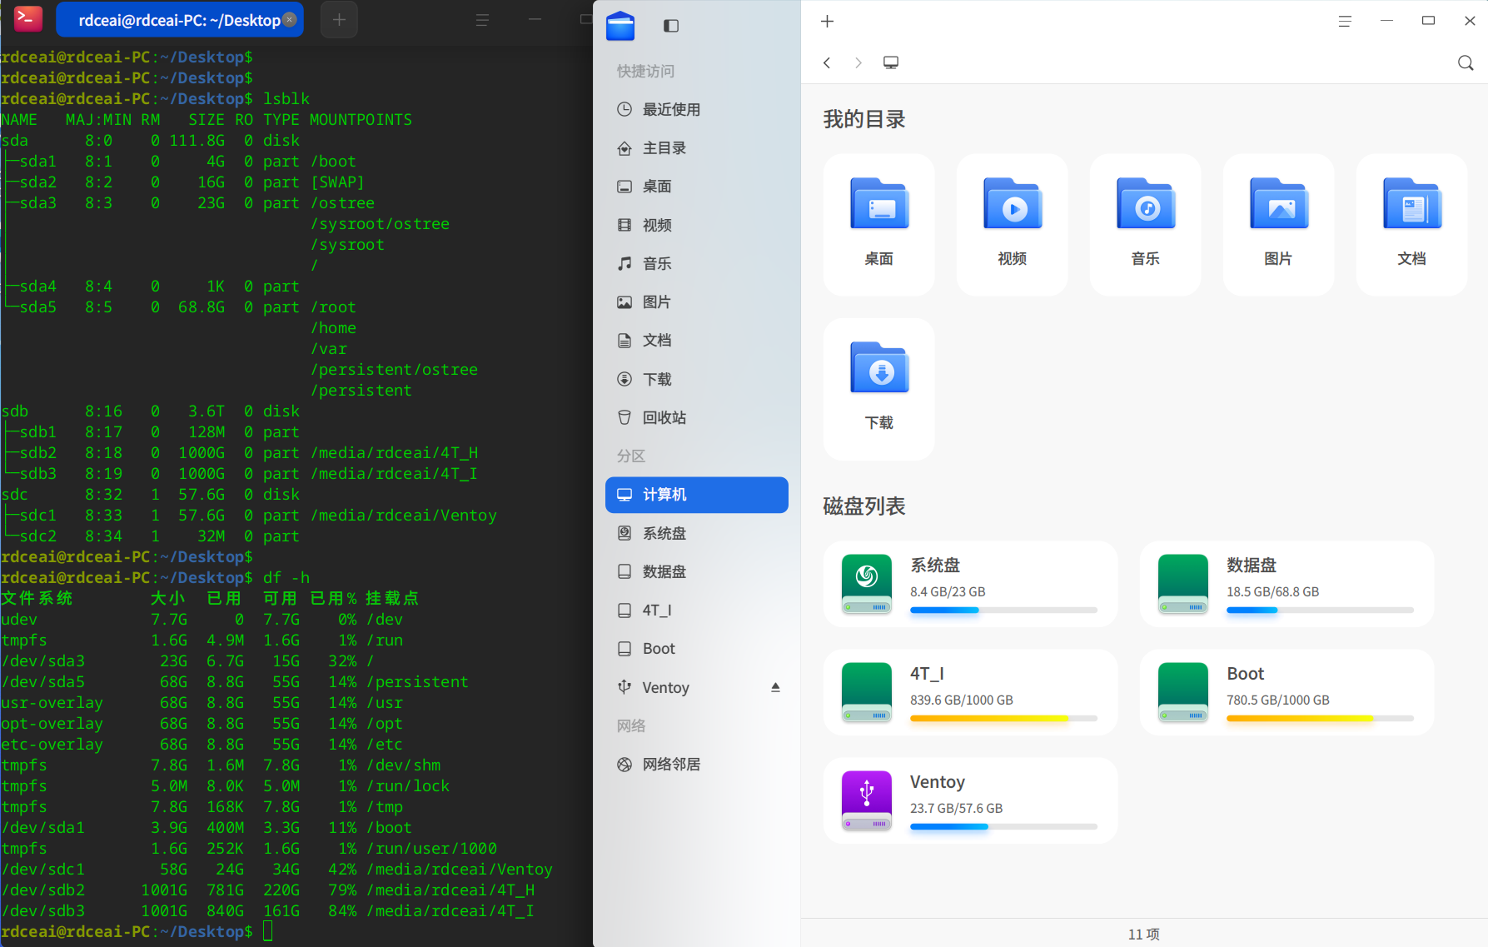Select 最近使用 in the sidebar
The width and height of the screenshot is (1488, 947).
670,109
